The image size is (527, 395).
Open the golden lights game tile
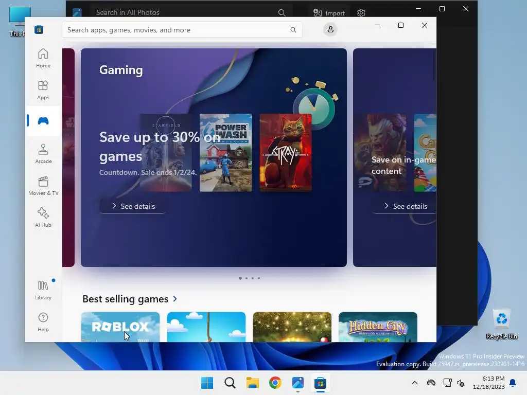292,327
